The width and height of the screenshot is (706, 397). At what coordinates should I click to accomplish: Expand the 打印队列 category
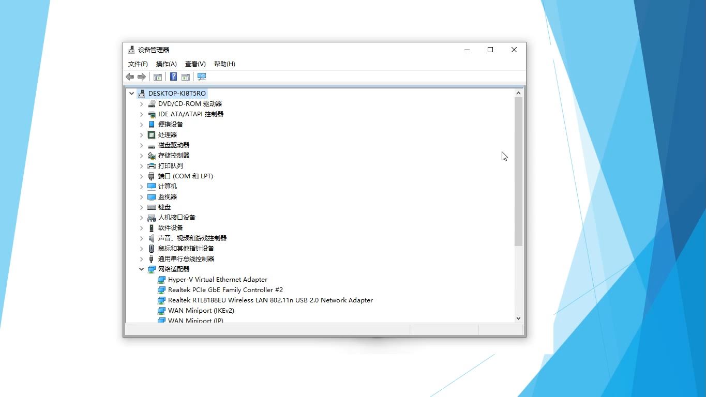(x=142, y=166)
